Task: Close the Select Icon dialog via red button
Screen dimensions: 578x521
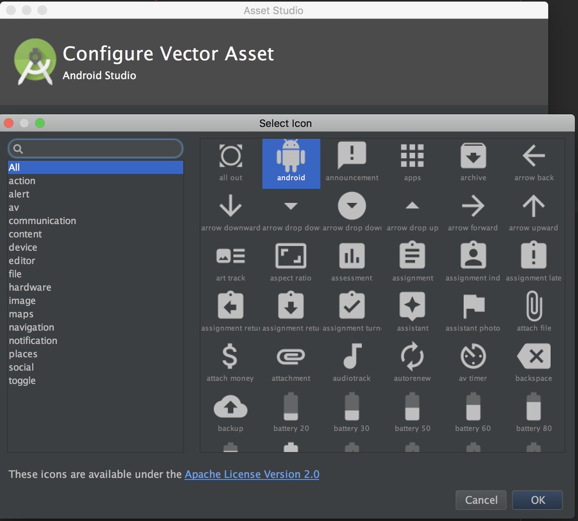Action: click(9, 123)
